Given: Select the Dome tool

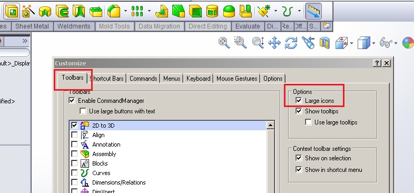Looking at the screenshot, I should point(229,12).
